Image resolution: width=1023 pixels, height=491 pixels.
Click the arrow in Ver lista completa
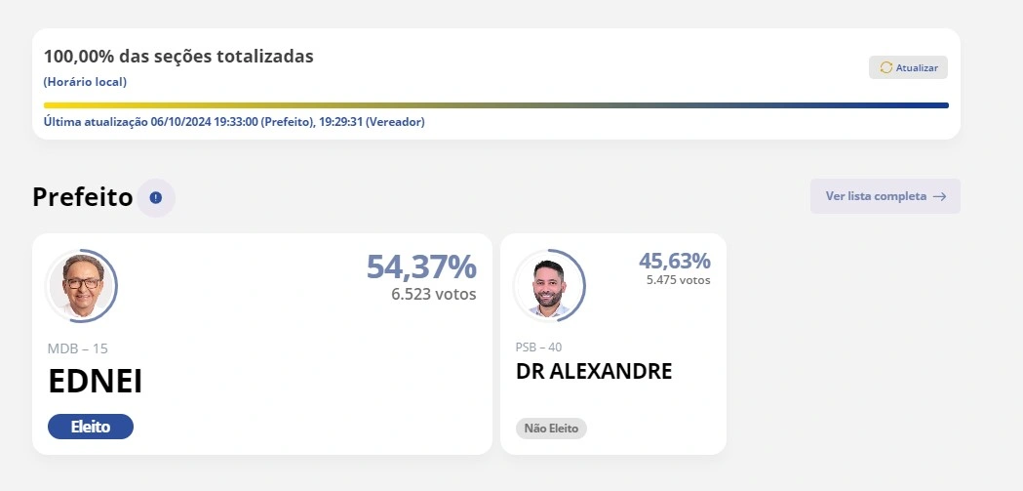[x=939, y=196]
